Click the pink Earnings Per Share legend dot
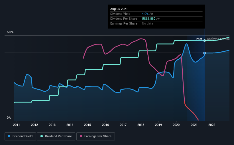The height and width of the screenshot is (145, 234). (81, 136)
